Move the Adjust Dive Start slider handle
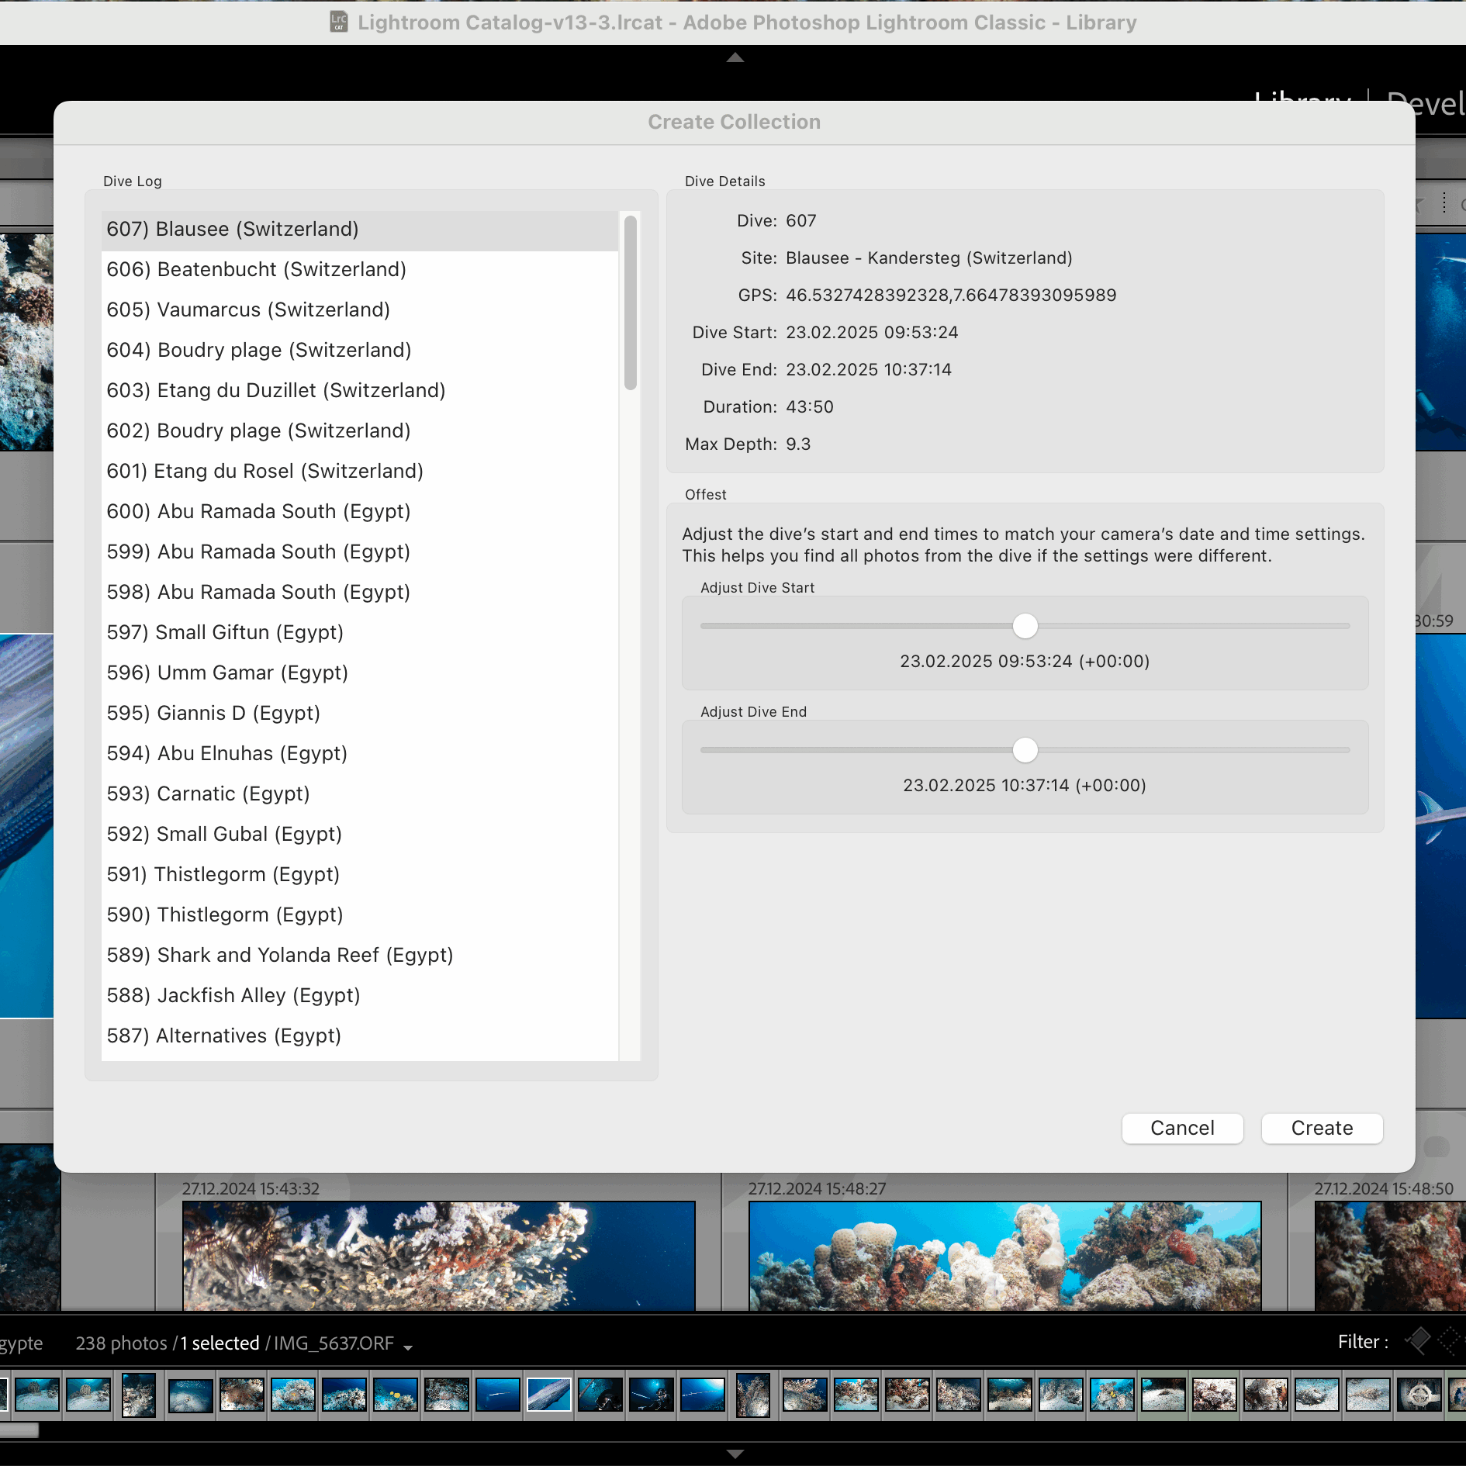Screen dimensions: 1466x1466 point(1025,625)
